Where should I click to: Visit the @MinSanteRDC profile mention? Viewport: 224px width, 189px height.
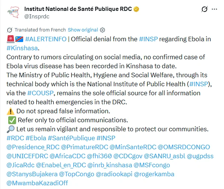(133, 147)
